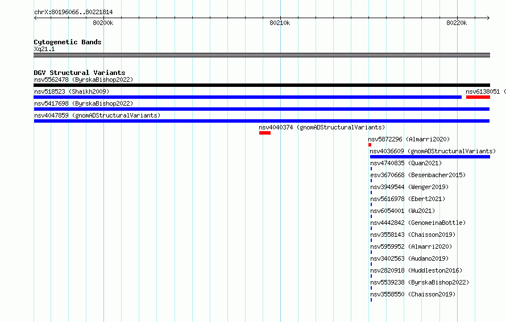
Task: Open the nsv5417698 (ByrskaBishop2022) label
Action: tap(84, 103)
